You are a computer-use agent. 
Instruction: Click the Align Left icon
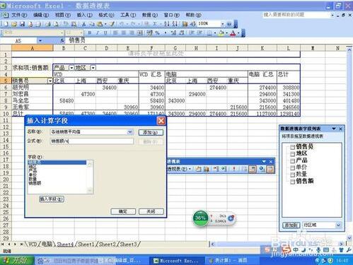coord(115,33)
